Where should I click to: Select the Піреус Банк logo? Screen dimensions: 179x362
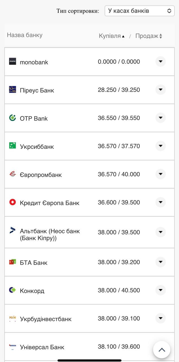(x=12, y=90)
